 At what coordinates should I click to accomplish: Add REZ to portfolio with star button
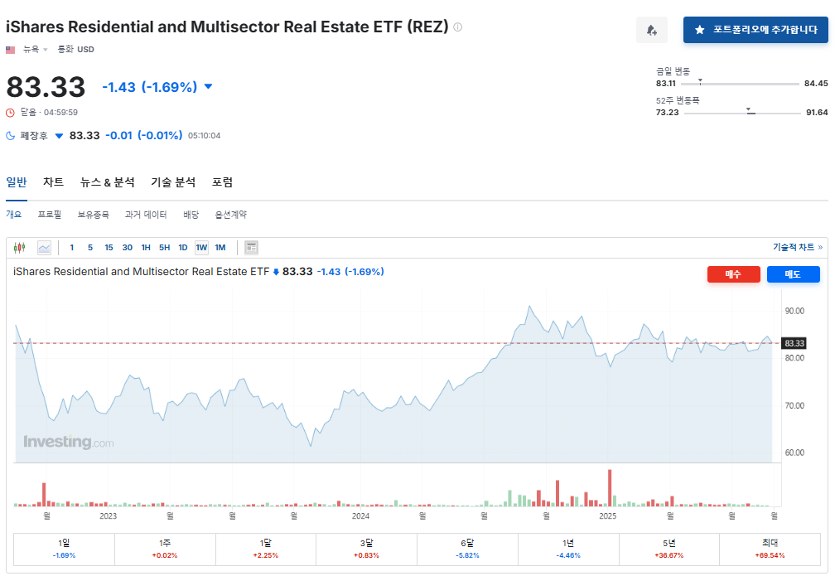coord(755,30)
